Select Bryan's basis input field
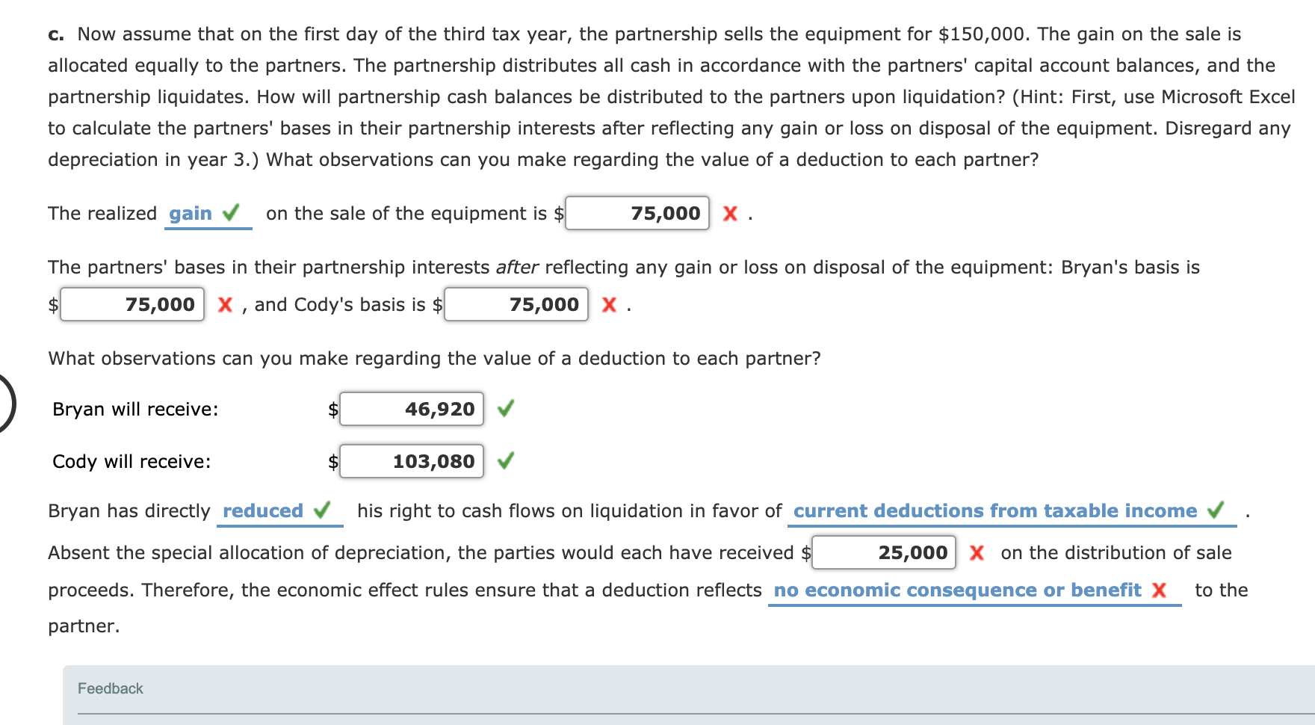1315x725 pixels. tap(132, 304)
